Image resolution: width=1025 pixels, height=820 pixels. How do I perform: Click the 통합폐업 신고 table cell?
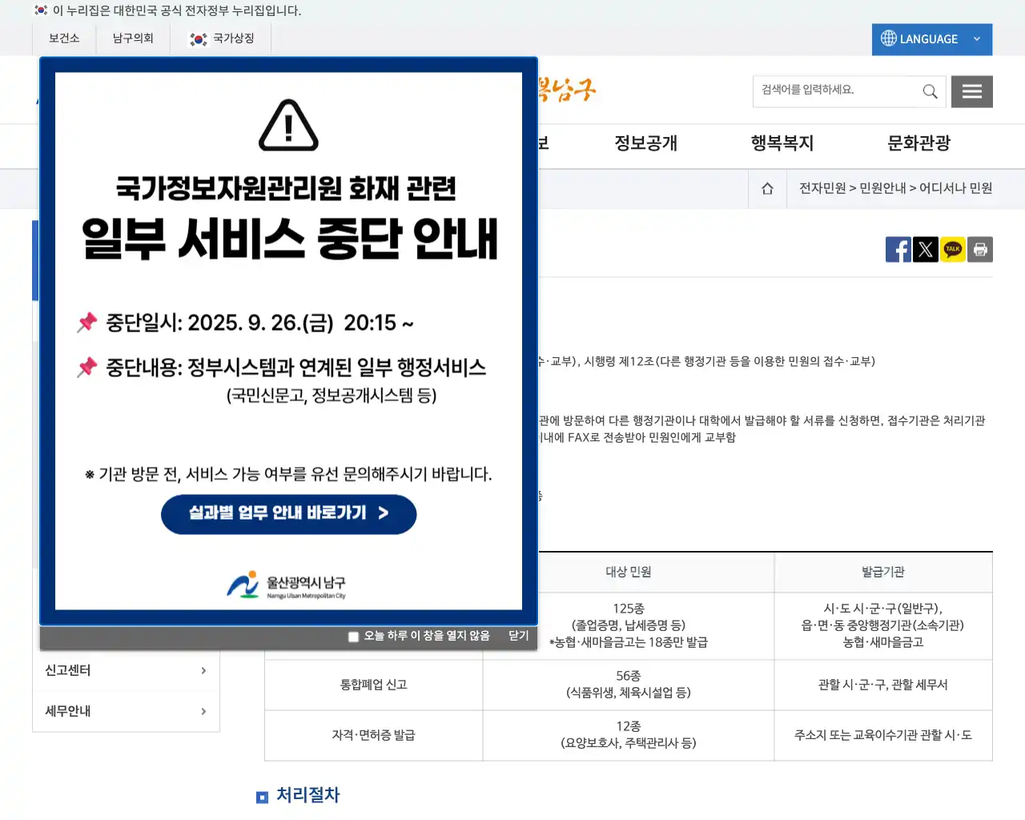[374, 685]
